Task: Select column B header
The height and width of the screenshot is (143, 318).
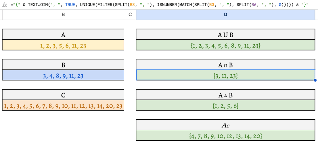Action: click(x=63, y=15)
